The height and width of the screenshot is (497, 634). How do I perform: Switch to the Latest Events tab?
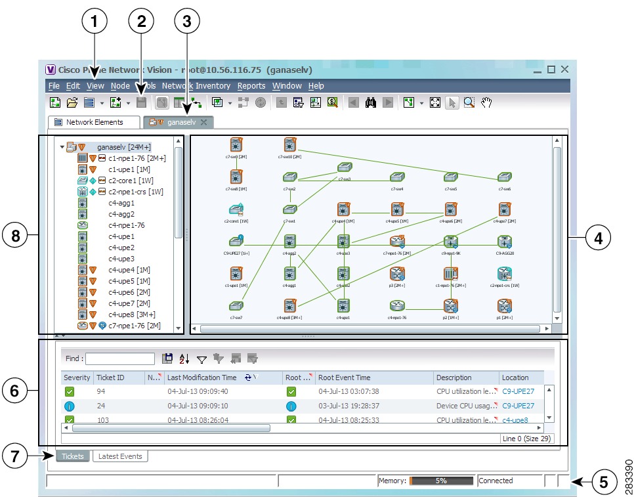(120, 456)
